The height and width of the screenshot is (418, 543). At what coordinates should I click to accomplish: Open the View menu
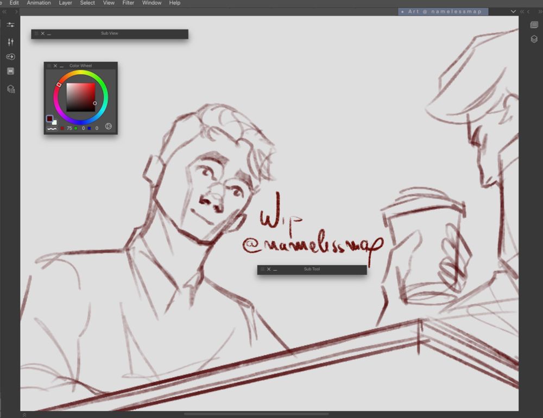point(109,3)
